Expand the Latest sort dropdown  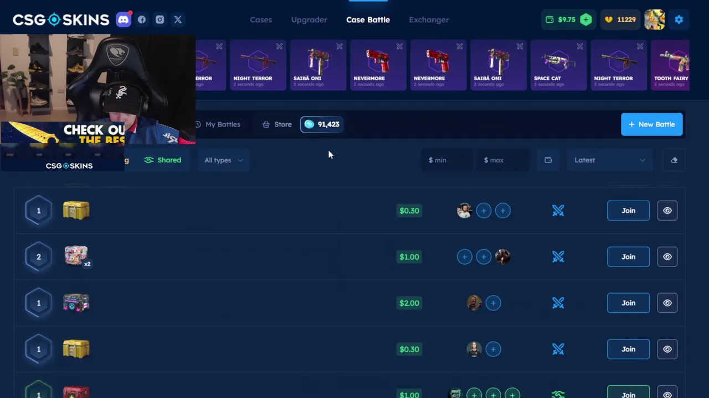[609, 160]
